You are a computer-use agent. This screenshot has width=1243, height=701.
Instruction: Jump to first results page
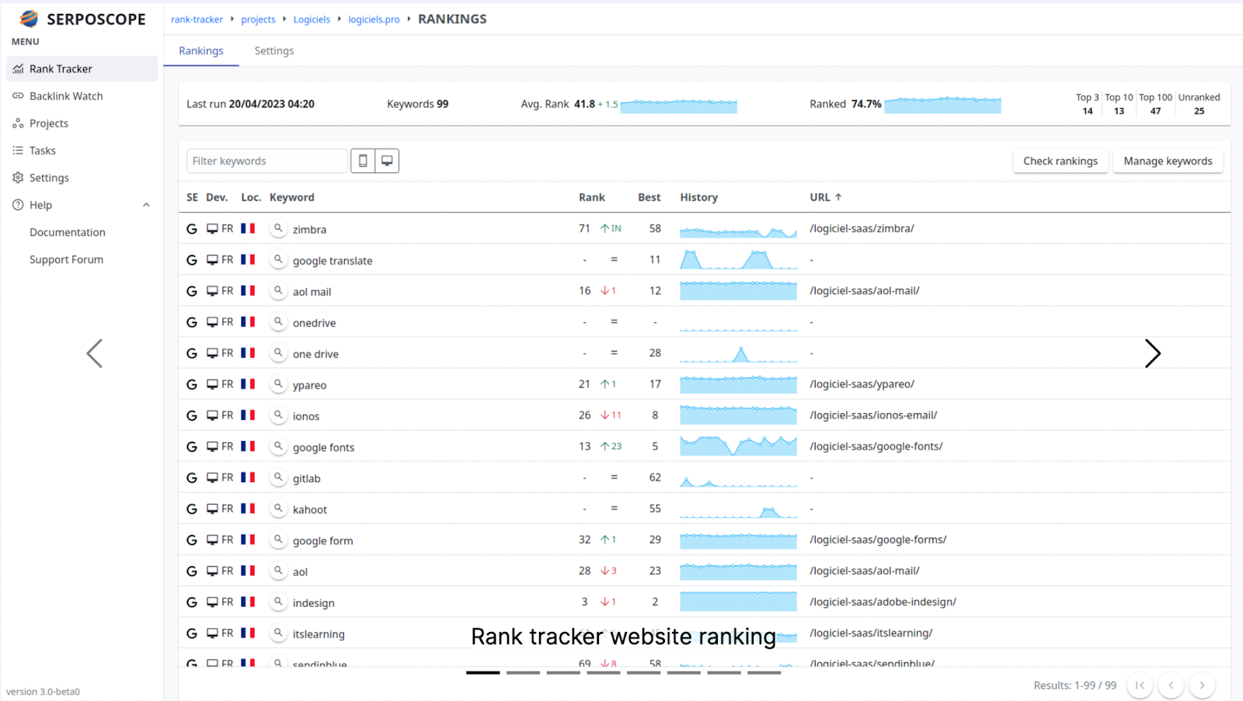[1140, 685]
